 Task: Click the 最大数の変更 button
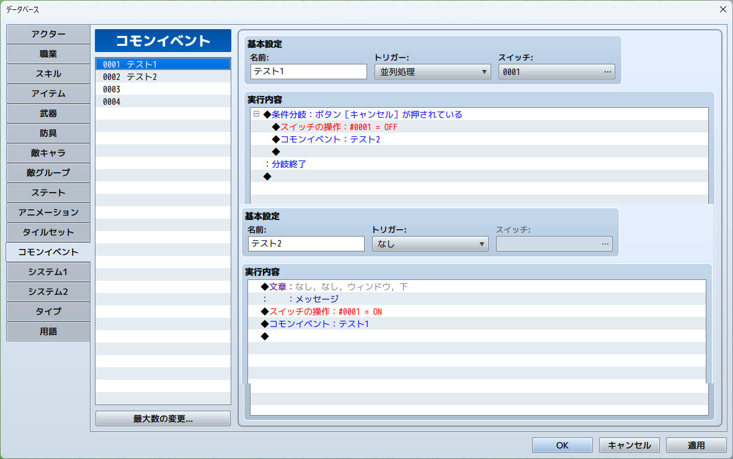point(162,418)
